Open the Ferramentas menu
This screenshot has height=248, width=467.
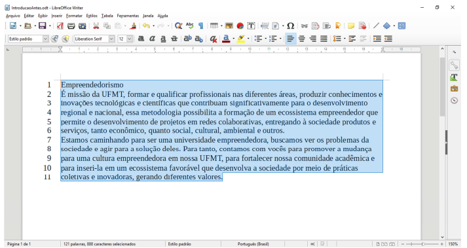[128, 16]
